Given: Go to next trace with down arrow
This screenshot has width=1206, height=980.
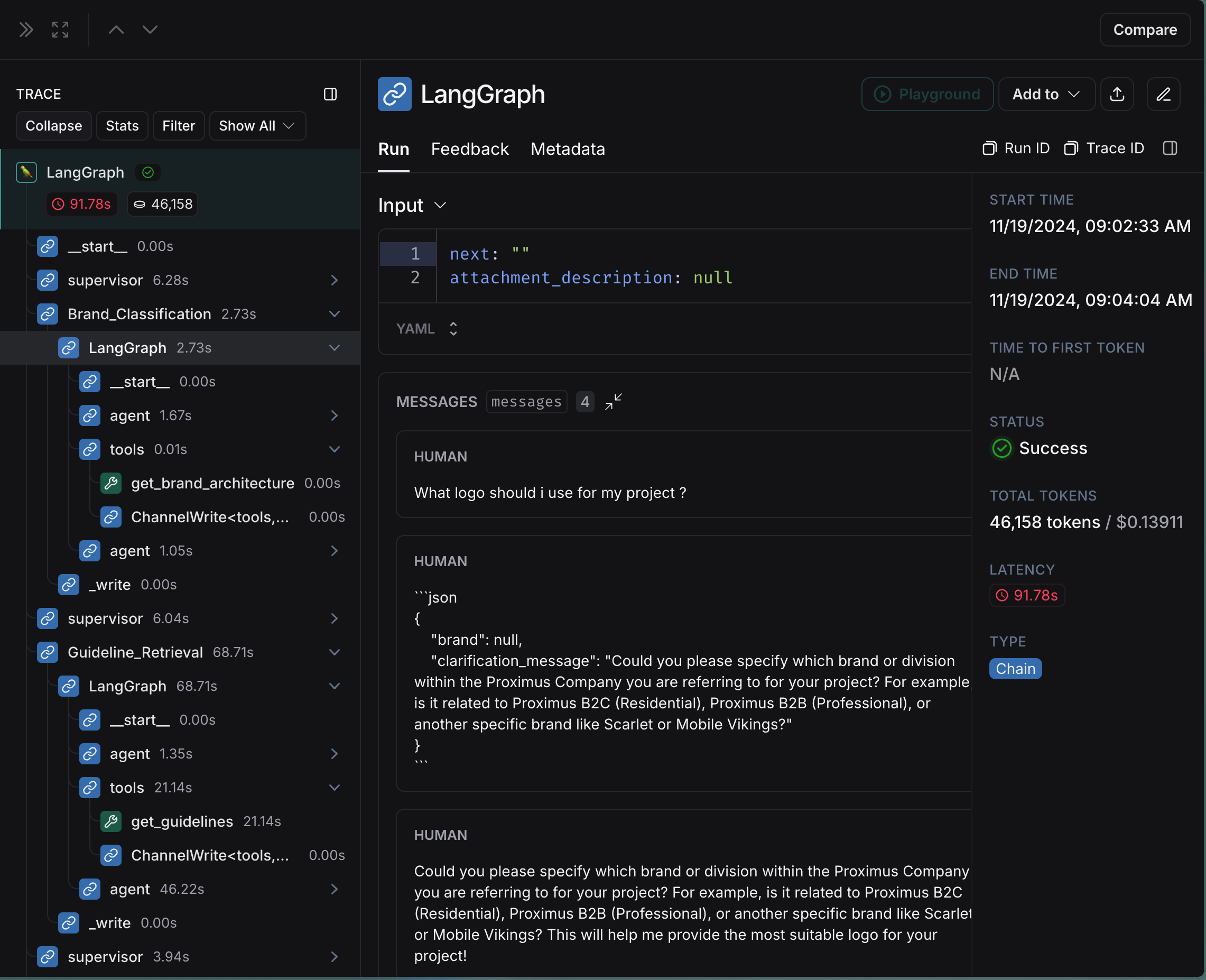Looking at the screenshot, I should coord(150,30).
